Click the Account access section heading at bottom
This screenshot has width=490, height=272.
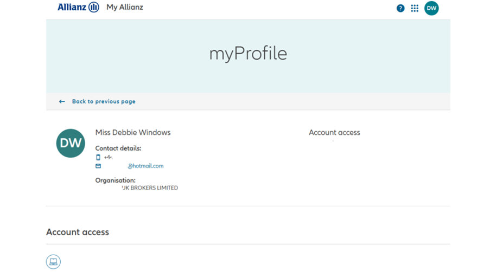78,232
